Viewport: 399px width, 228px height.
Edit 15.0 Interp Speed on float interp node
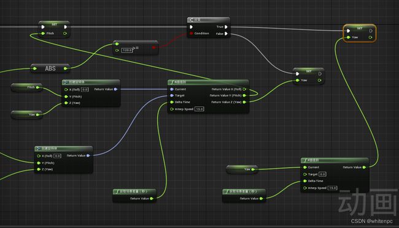(332, 188)
